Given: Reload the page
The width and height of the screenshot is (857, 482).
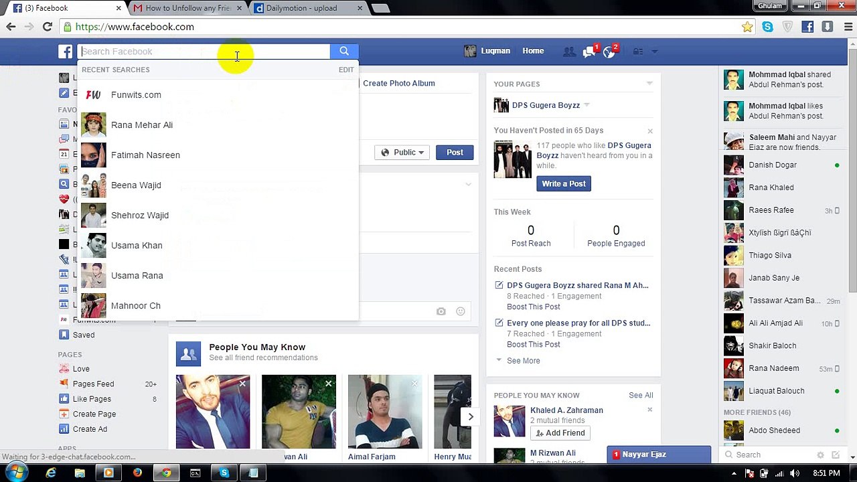Looking at the screenshot, I should pos(48,27).
